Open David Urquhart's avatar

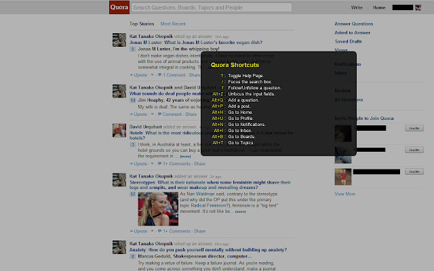[x=119, y=130]
